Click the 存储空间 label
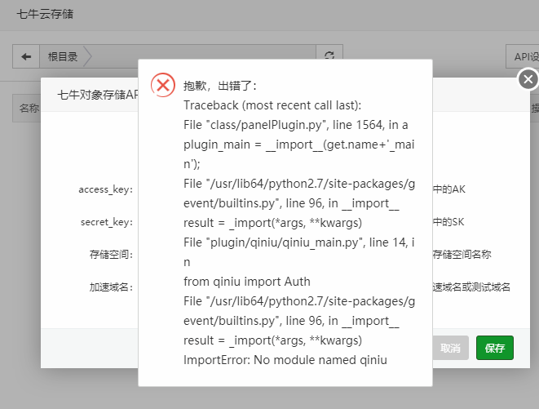Screen dimensions: 539x409 tap(111, 255)
